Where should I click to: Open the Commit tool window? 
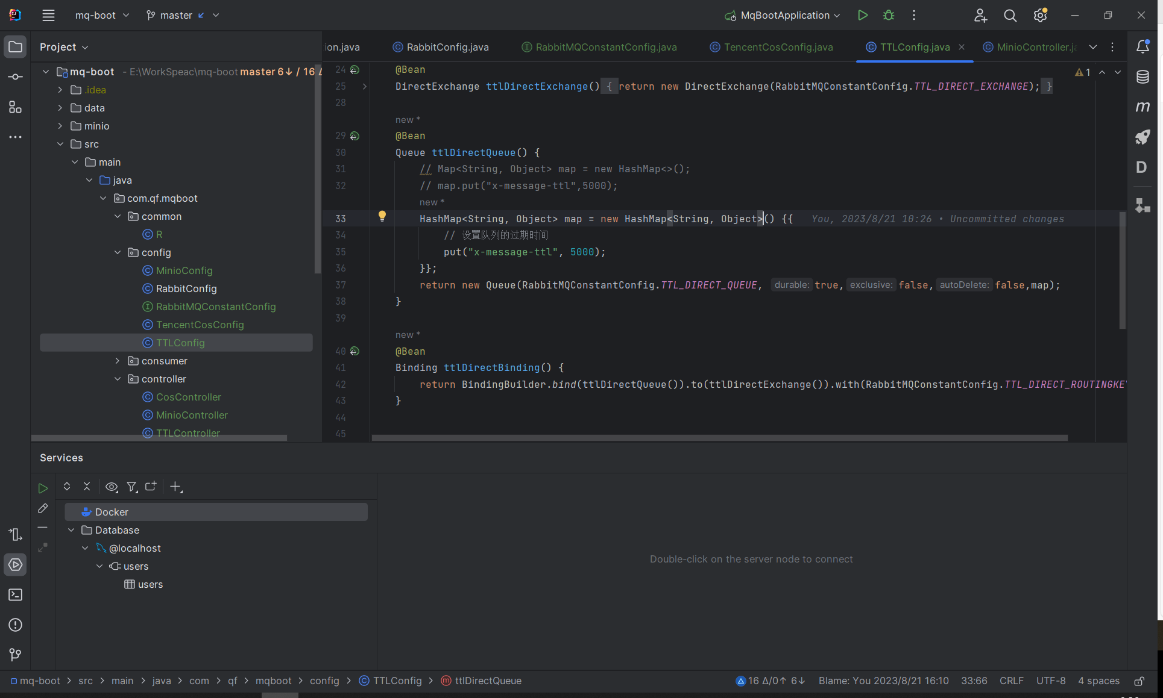click(16, 77)
